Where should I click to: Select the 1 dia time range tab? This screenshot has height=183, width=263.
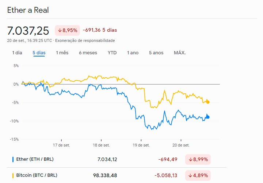point(17,53)
